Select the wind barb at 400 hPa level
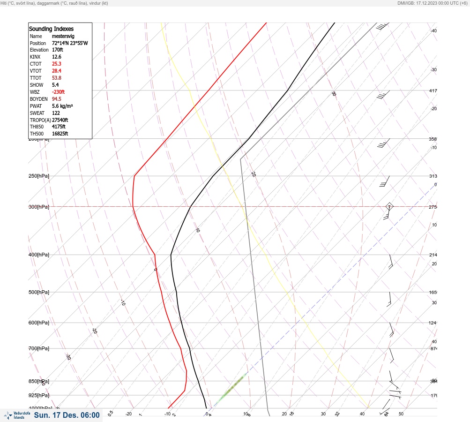This screenshot has height=422, width=470. 390,262
